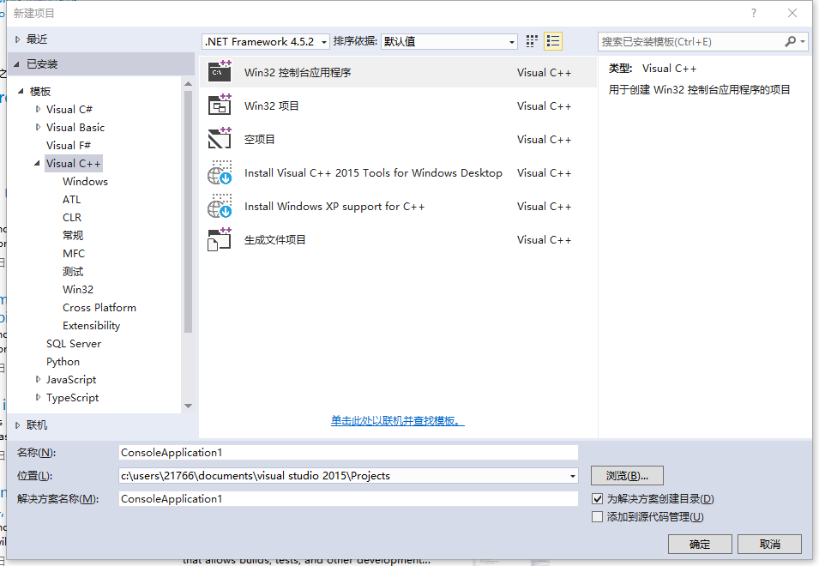Select the Win32 项目 template icon

220,105
